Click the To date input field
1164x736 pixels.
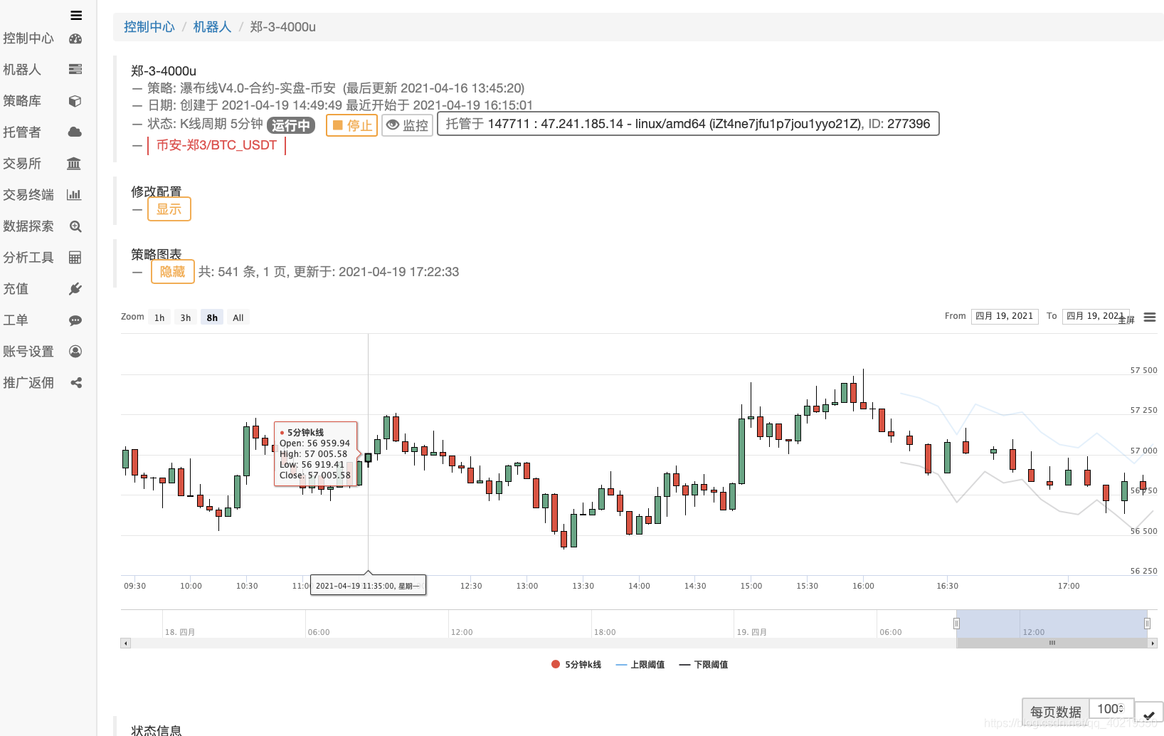(1096, 316)
